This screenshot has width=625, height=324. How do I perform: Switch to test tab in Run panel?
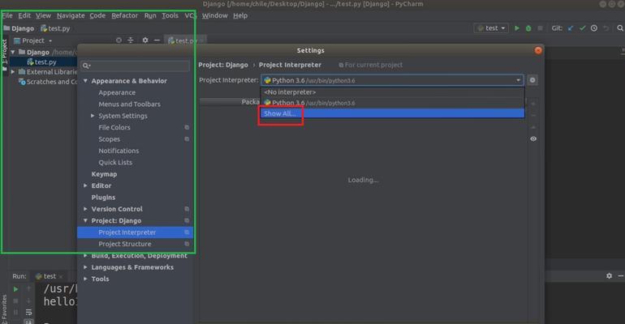(x=50, y=276)
